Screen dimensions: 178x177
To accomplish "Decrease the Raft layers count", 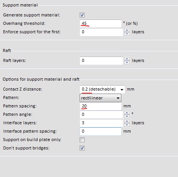I will [x=127, y=62].
